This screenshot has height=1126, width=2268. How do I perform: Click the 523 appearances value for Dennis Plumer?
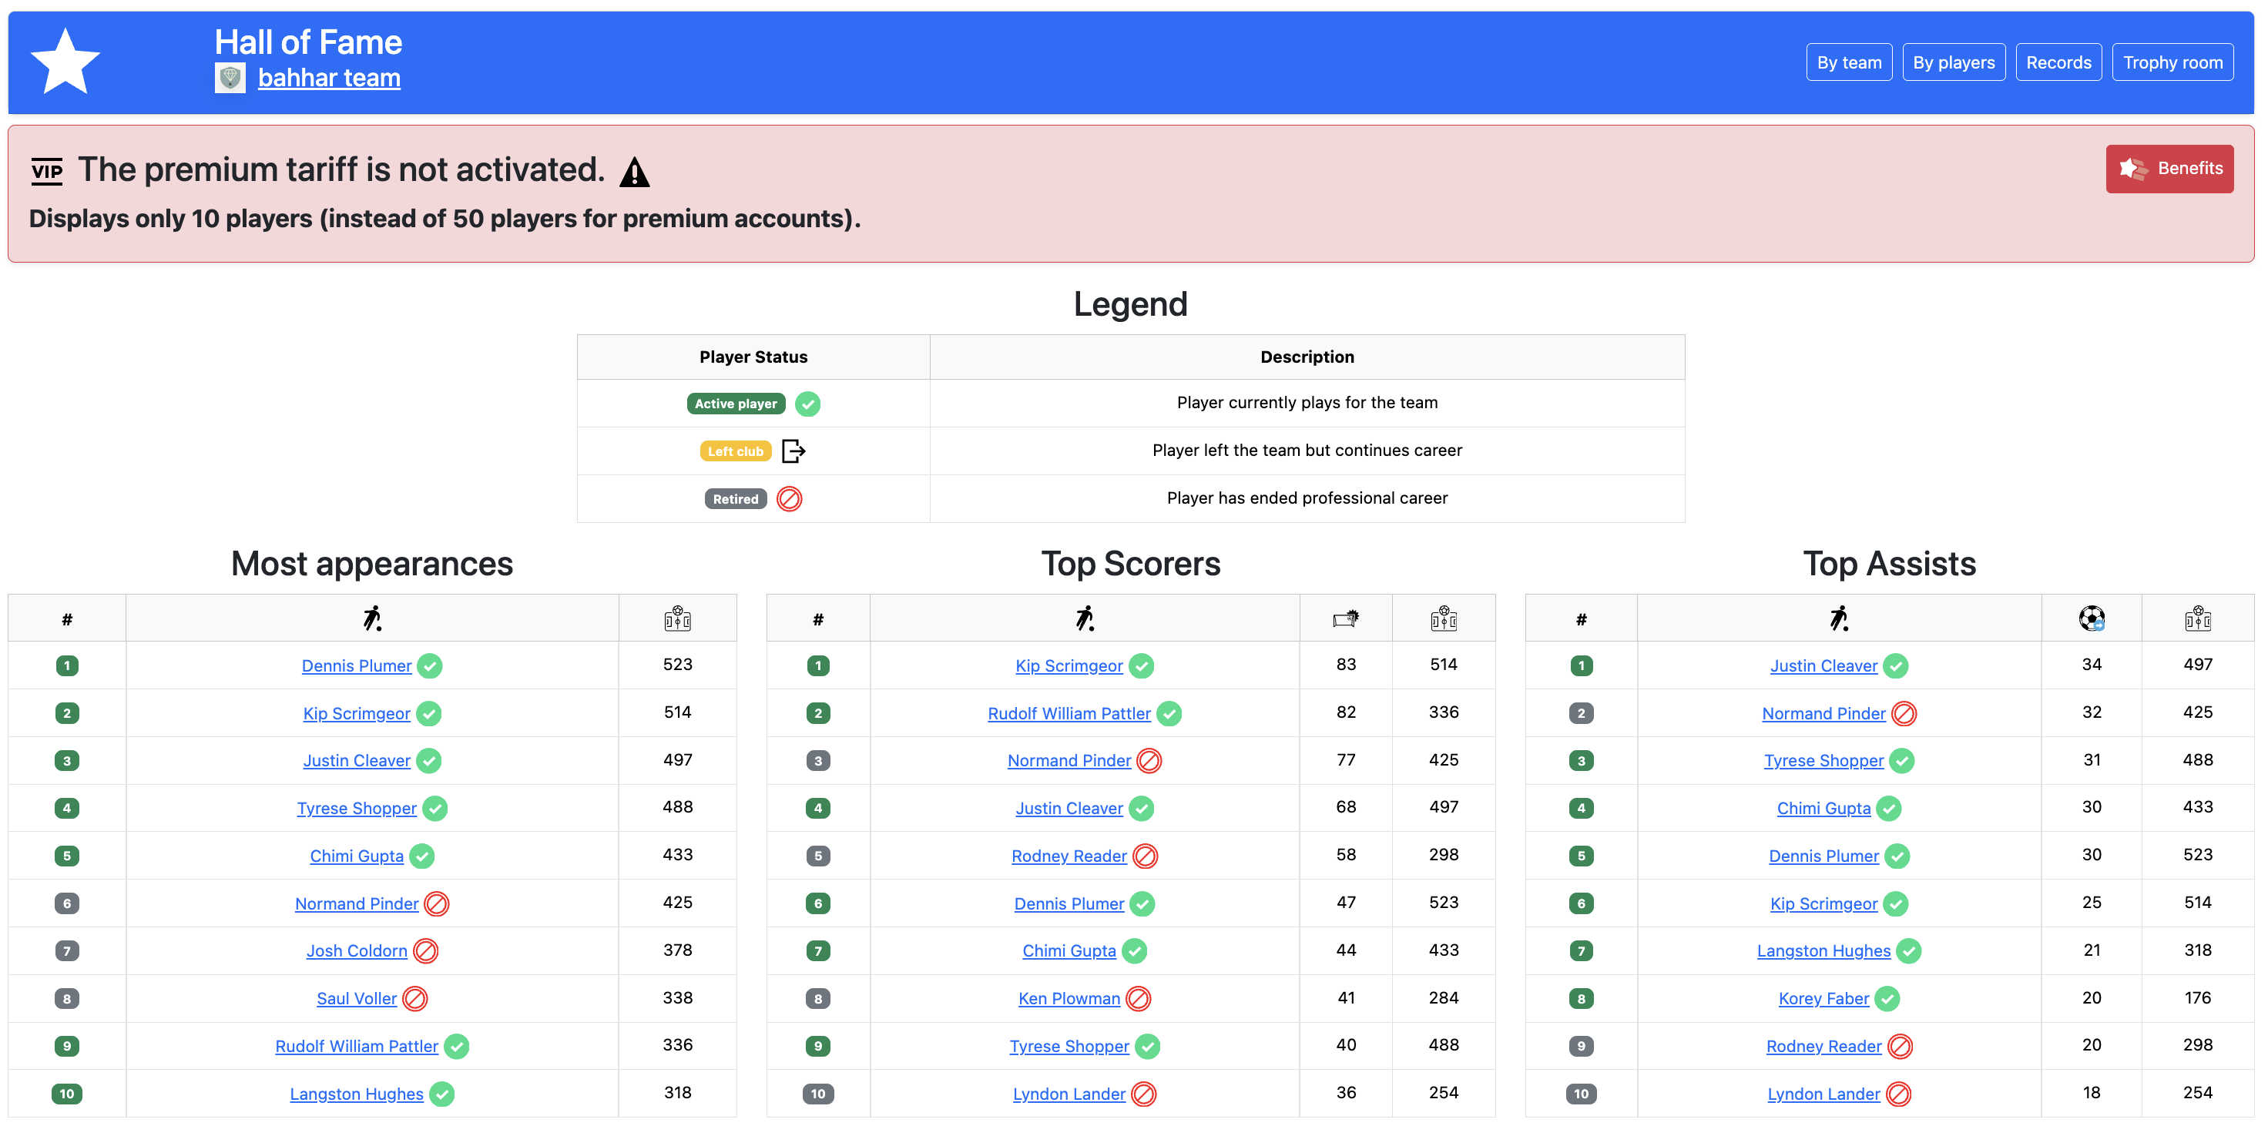[677, 665]
